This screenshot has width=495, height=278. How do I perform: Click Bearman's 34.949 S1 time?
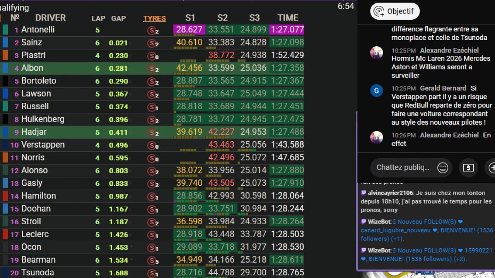coord(189,259)
